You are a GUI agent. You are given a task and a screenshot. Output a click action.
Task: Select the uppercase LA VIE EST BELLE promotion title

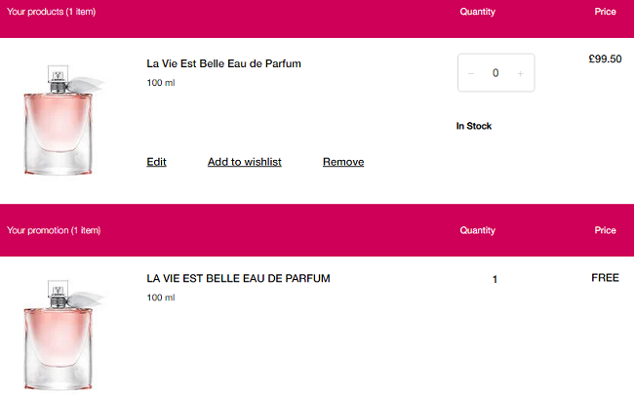pos(238,278)
